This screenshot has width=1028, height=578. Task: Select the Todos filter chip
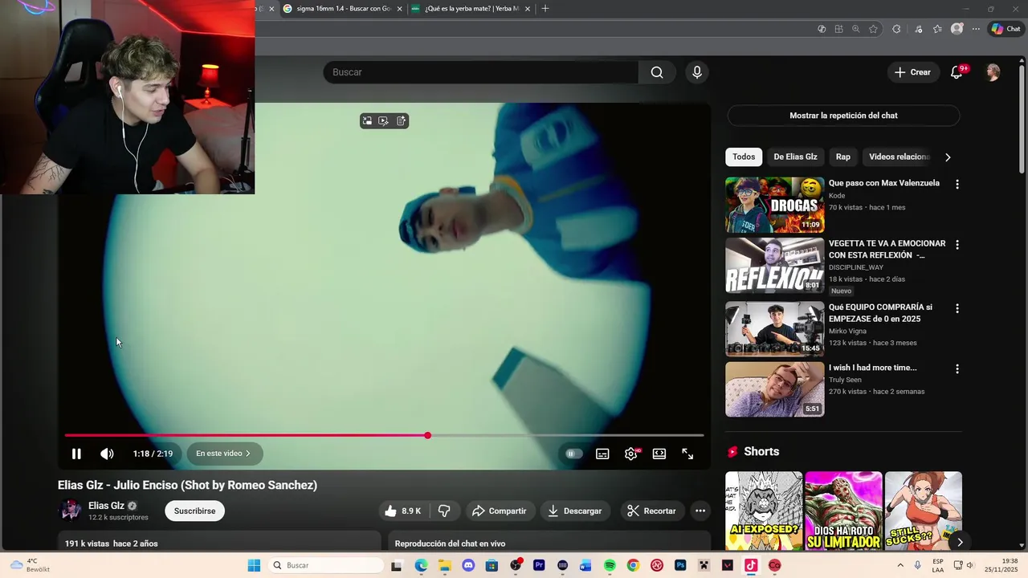744,157
